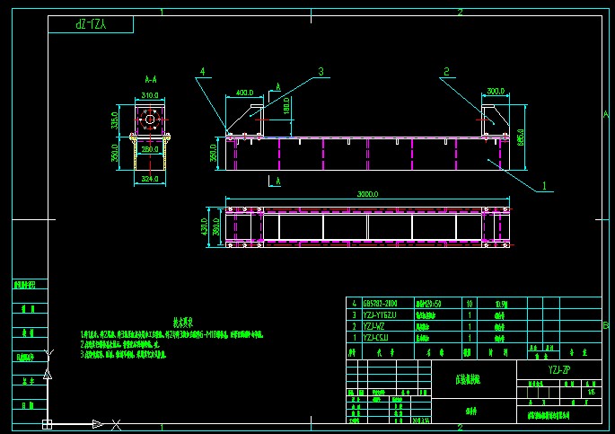Select the balloon callout number 1
Screen dimensions: 615x434
[543, 187]
